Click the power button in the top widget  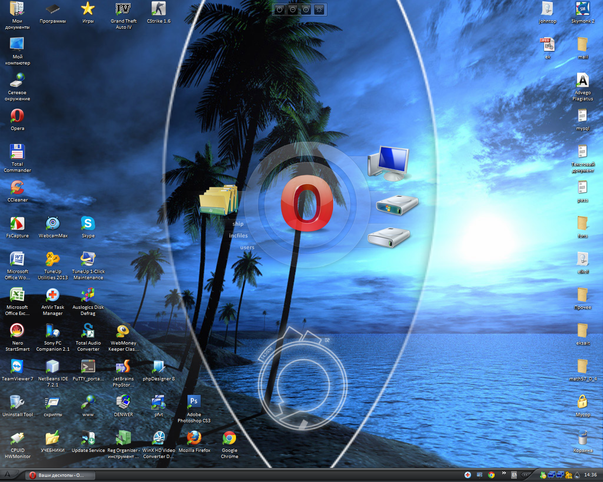(x=280, y=9)
